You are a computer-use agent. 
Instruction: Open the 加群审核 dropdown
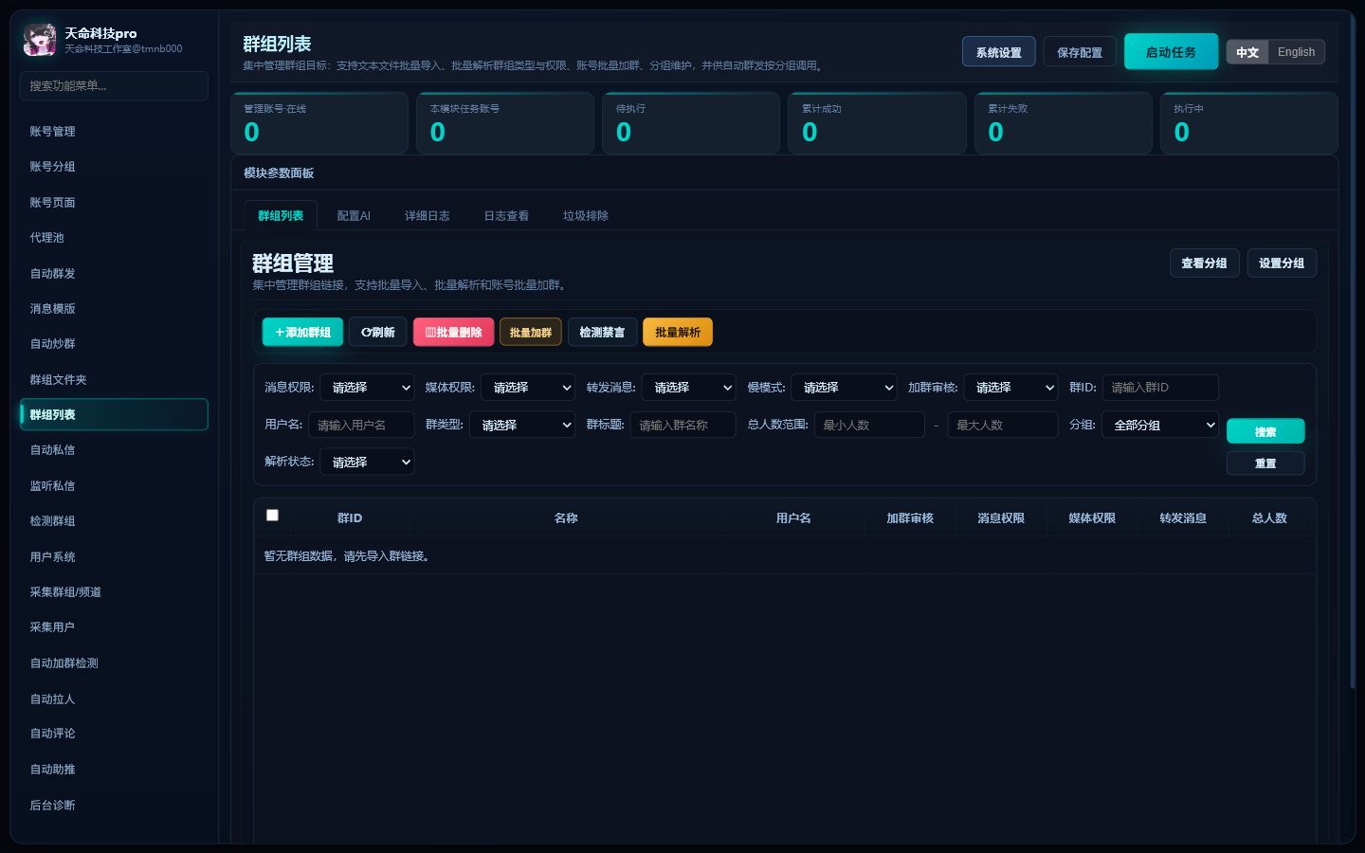coord(1011,388)
